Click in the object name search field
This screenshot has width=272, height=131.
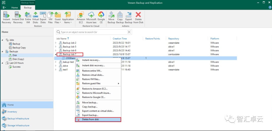[94, 32]
